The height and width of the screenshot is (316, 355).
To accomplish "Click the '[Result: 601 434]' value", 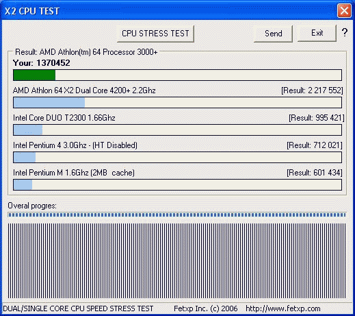I will click(x=315, y=173).
